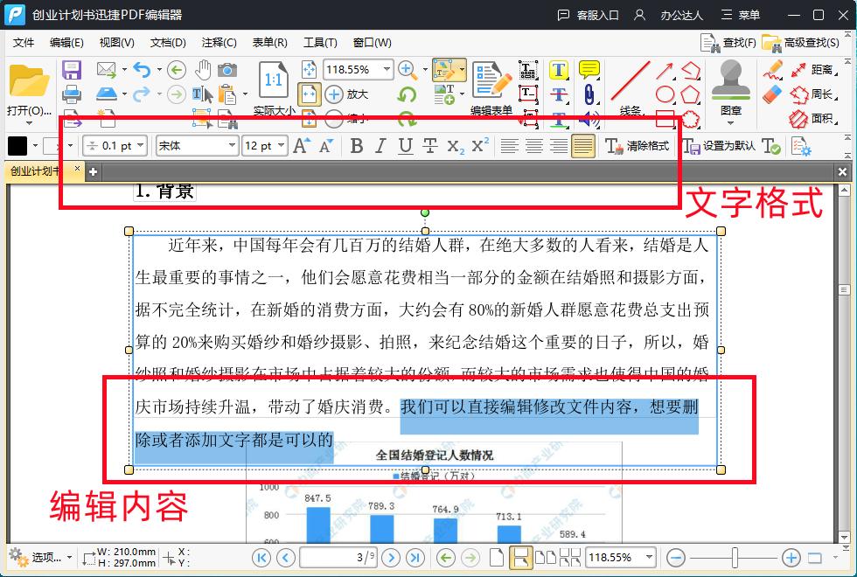Toggle bold formatting on selected text

[355, 146]
